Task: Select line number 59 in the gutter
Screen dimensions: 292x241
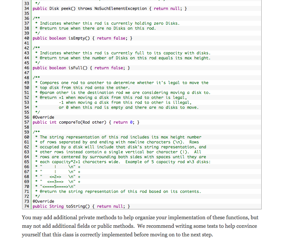Action: point(26,132)
